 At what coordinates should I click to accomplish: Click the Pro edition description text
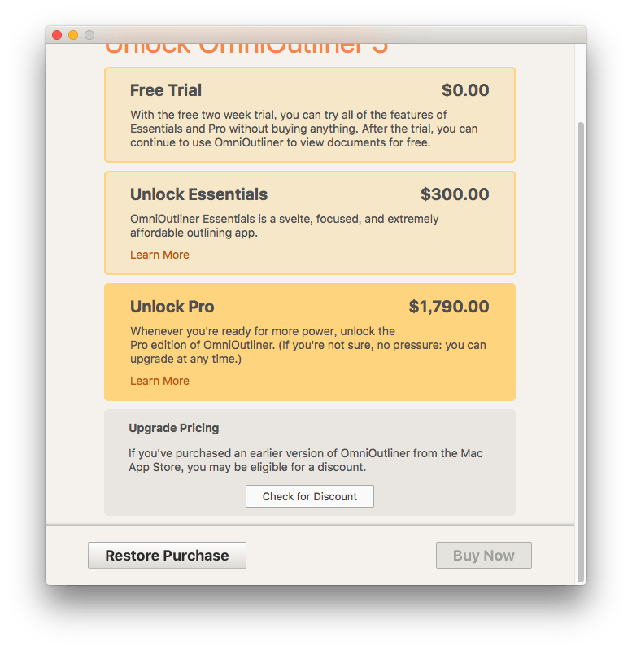307,345
